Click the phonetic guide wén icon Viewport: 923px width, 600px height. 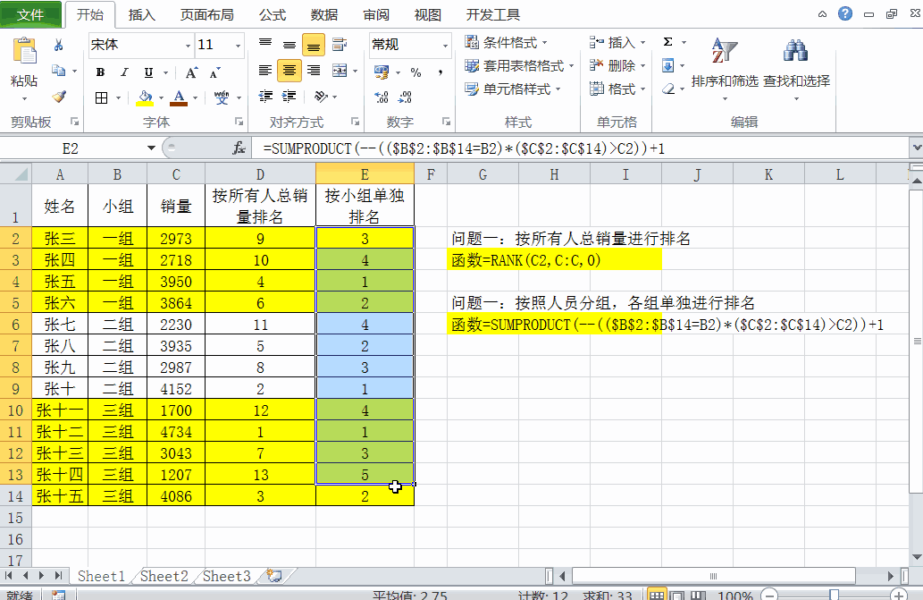[222, 97]
